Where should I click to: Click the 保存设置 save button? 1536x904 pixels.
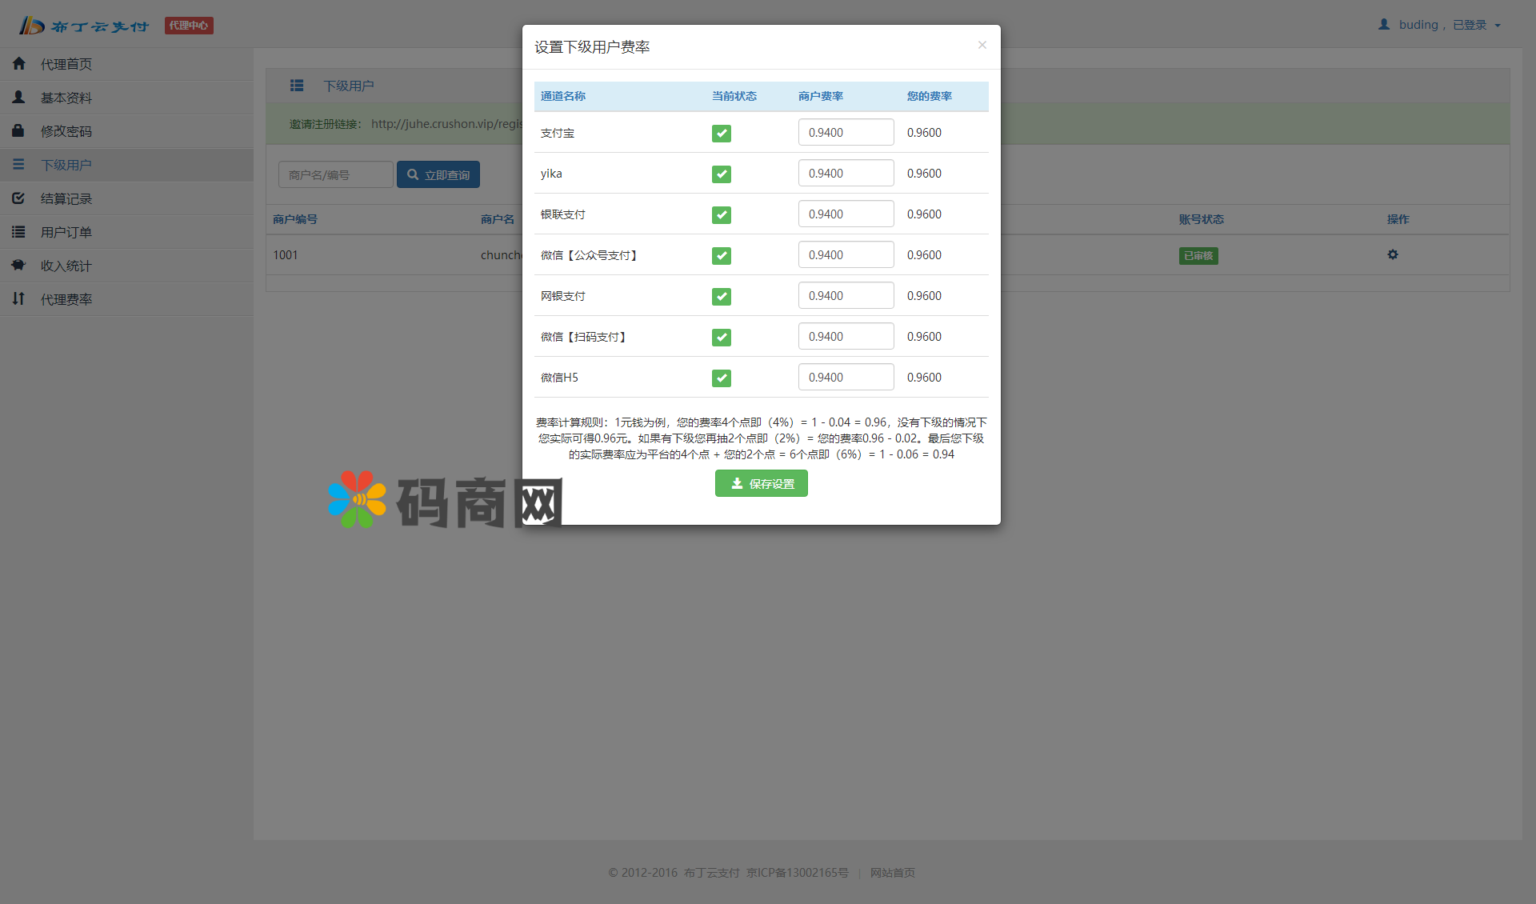click(x=761, y=483)
